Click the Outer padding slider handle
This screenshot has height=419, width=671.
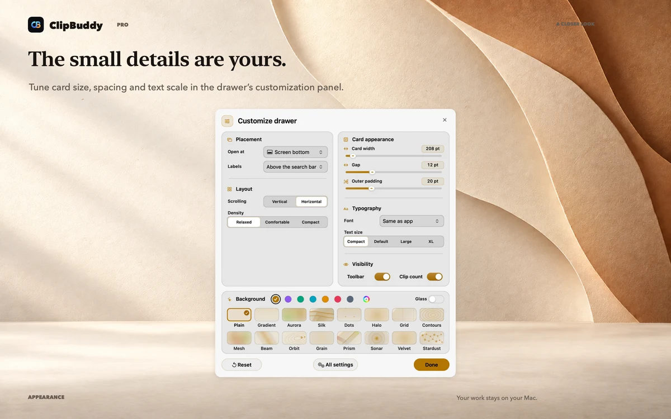tap(371, 188)
